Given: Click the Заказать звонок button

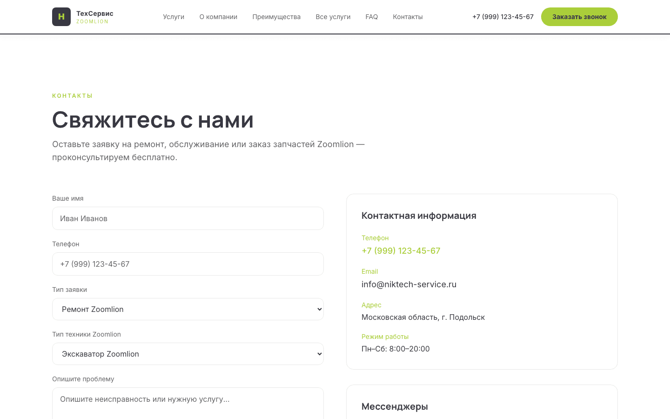Looking at the screenshot, I should [579, 17].
